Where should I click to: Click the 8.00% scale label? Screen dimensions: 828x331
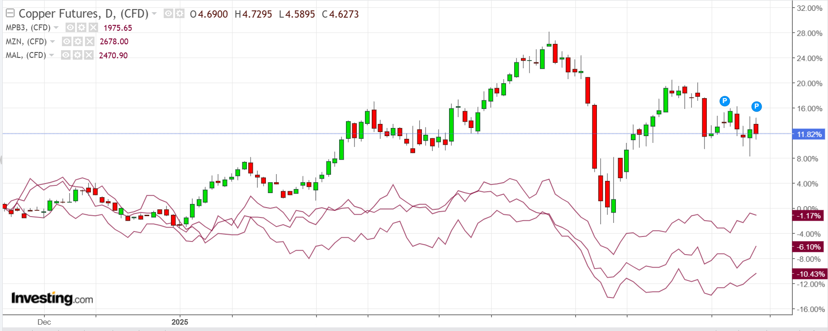click(x=808, y=159)
